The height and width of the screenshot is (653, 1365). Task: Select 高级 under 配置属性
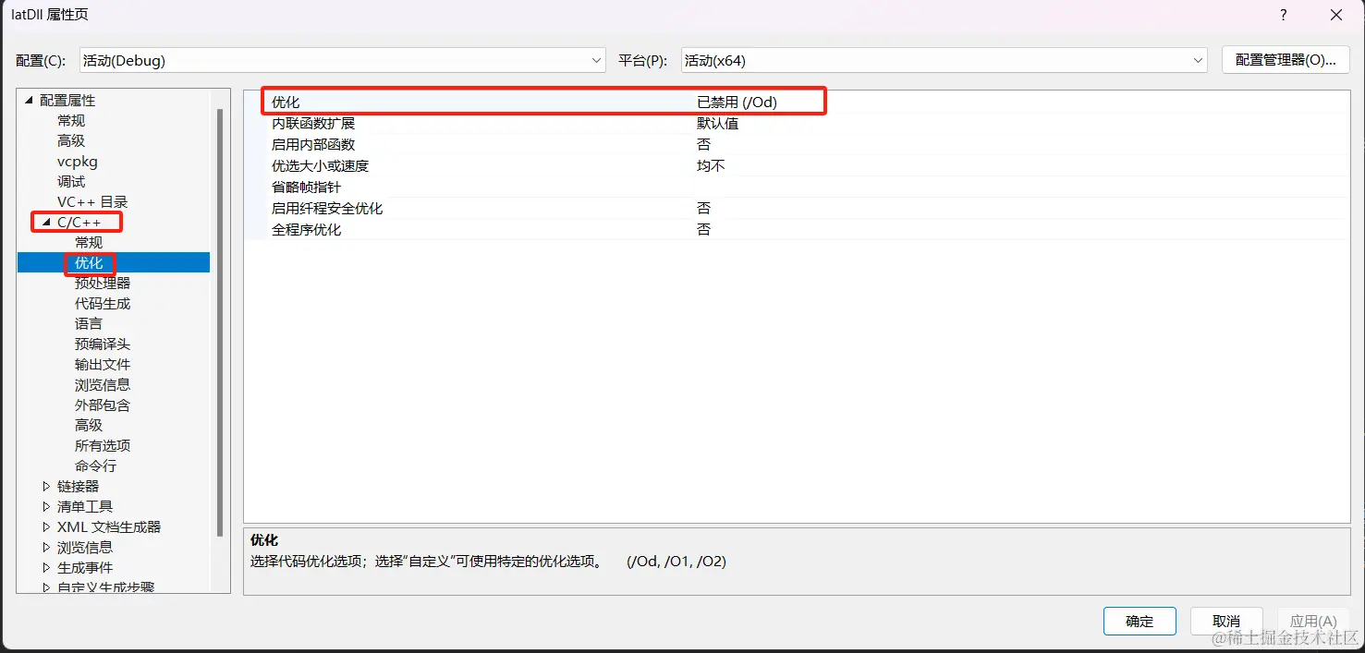click(x=71, y=141)
